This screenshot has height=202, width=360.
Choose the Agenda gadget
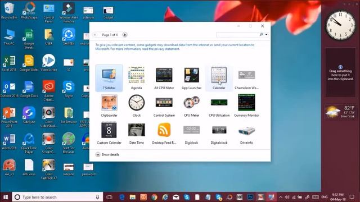(x=136, y=78)
